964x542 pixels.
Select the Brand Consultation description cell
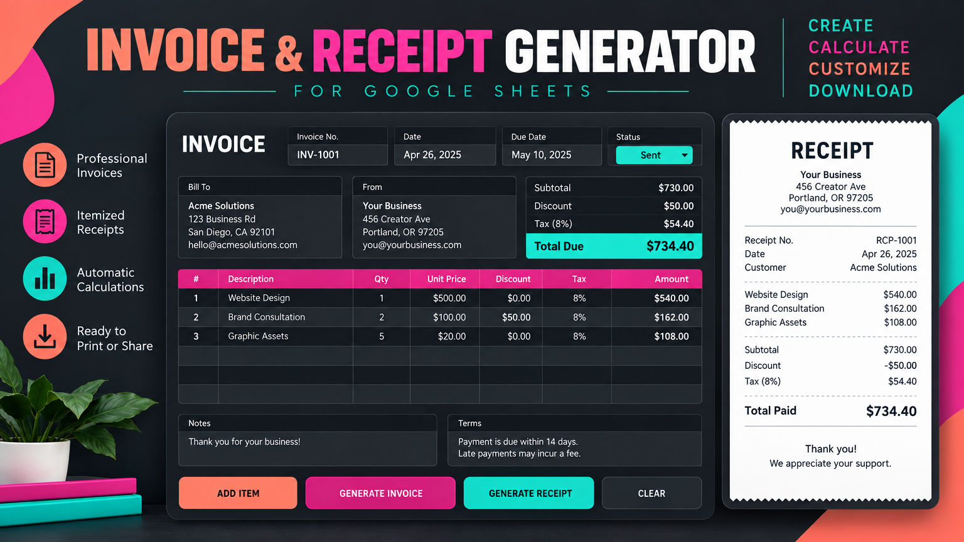point(286,317)
